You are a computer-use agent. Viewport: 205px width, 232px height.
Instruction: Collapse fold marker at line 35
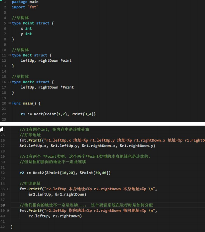(8, 189)
